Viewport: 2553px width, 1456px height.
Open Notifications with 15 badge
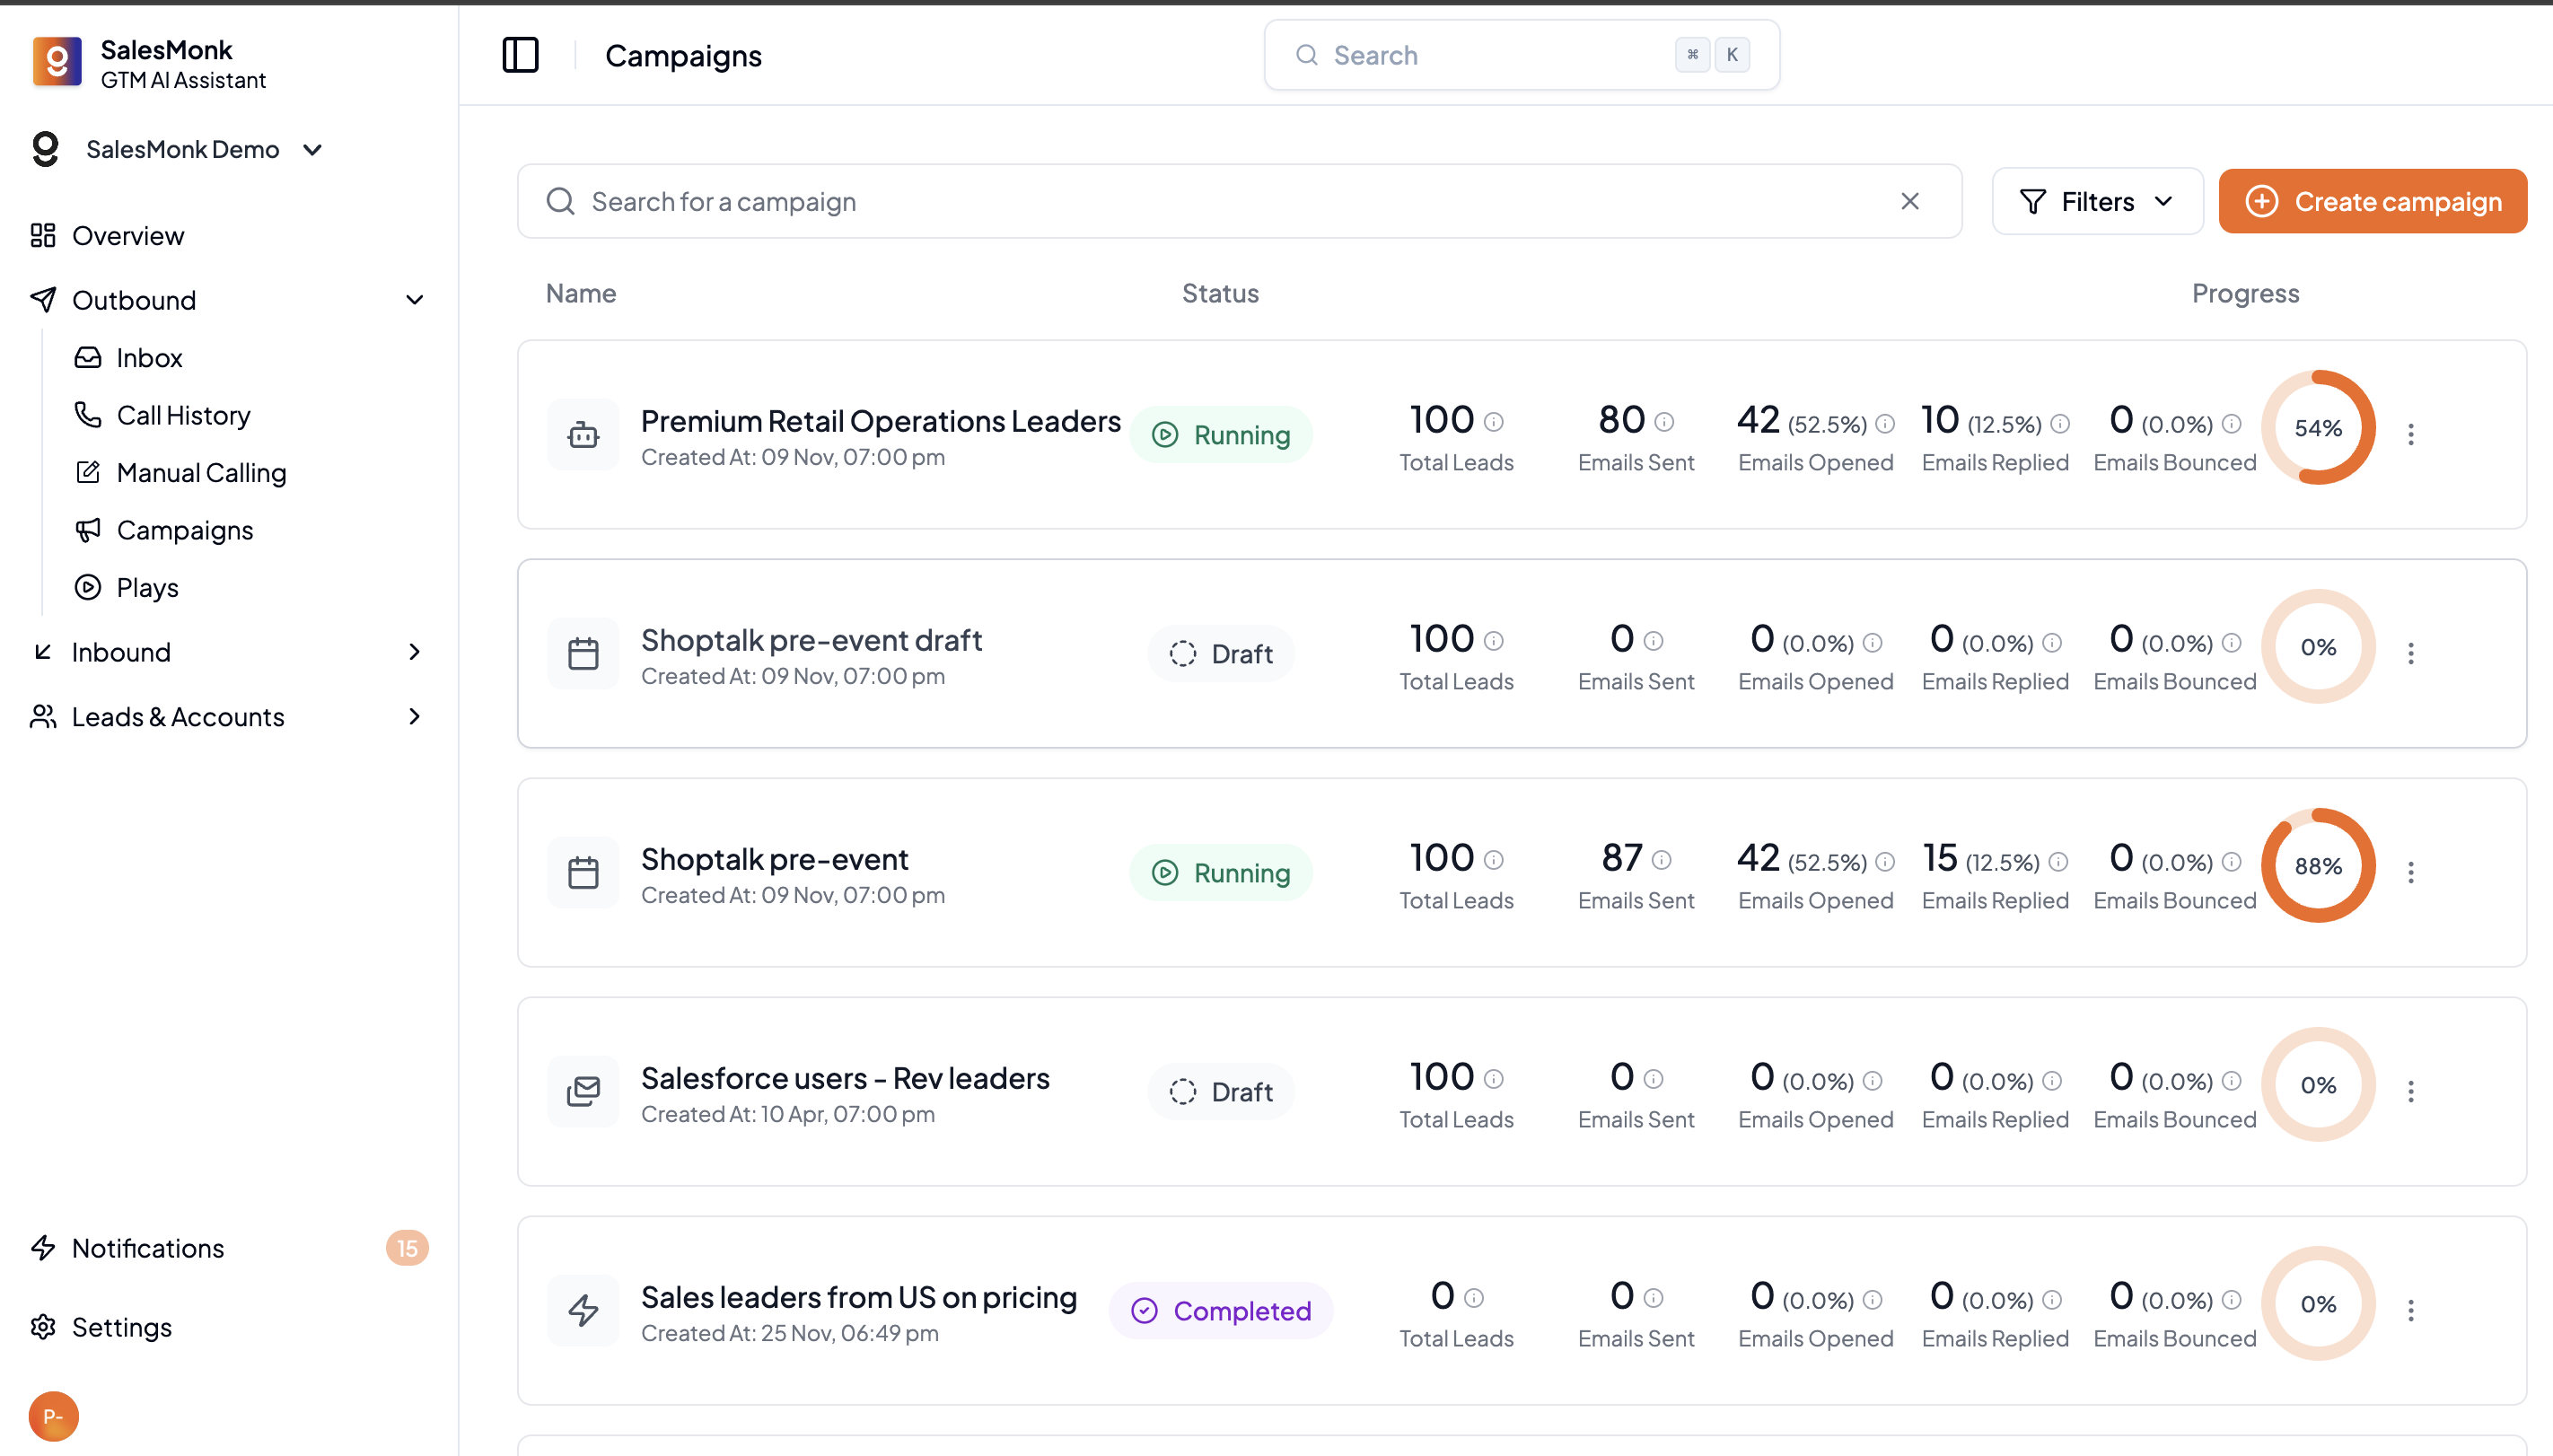point(148,1248)
